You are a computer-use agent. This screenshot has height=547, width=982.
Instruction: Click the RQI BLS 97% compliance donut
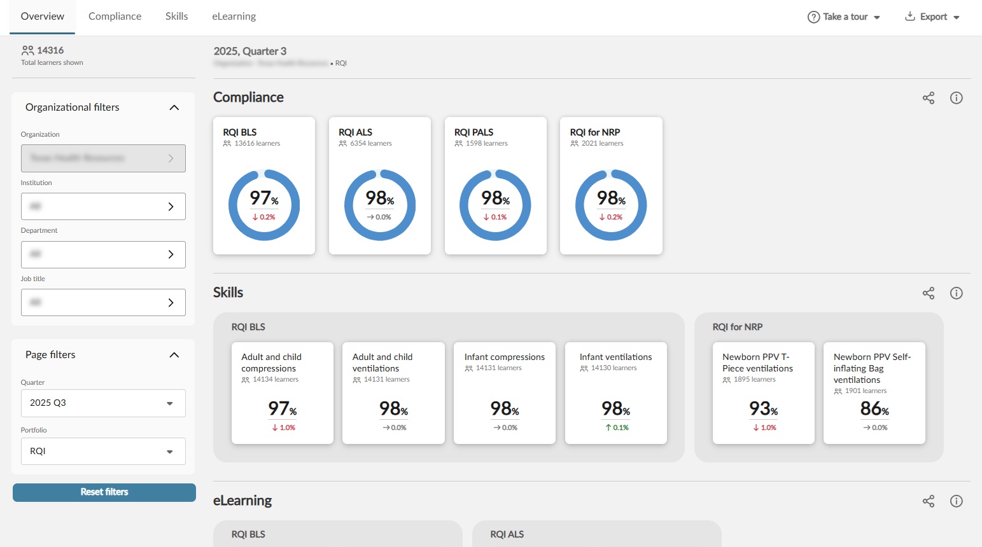point(264,205)
